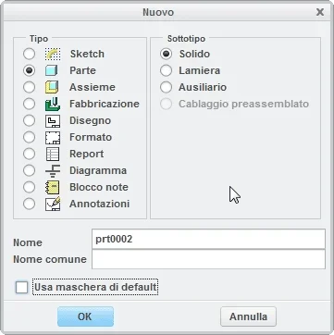Cancel with the Annulla button
The image size is (334, 335).
tap(248, 316)
